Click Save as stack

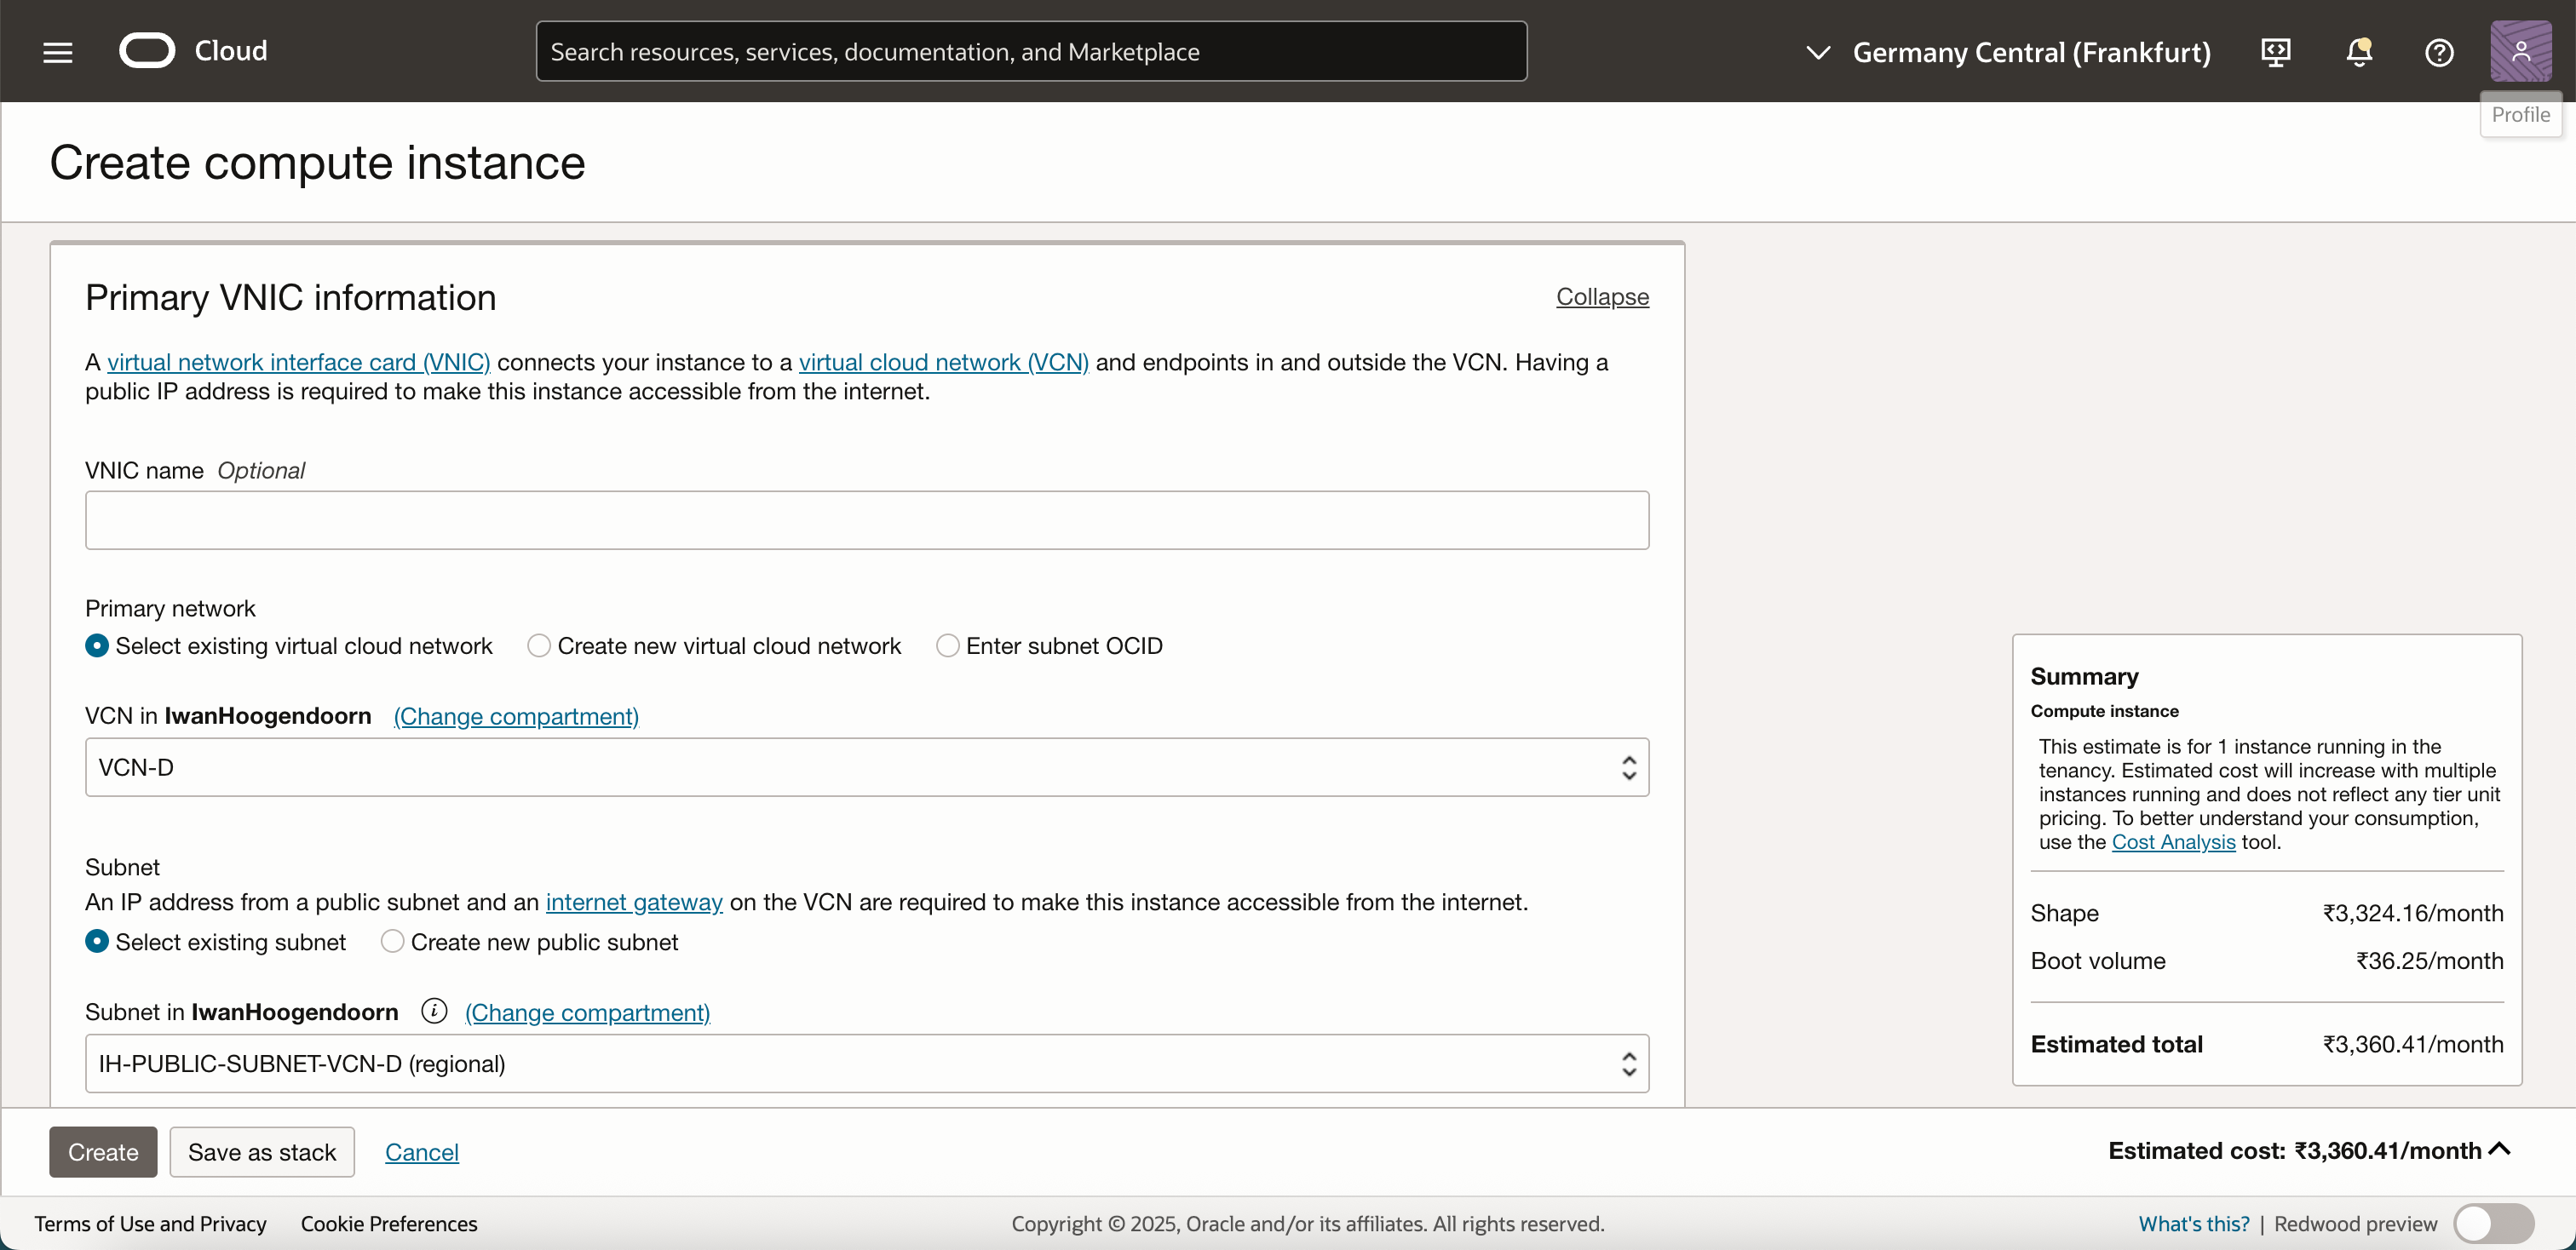[x=262, y=1151]
